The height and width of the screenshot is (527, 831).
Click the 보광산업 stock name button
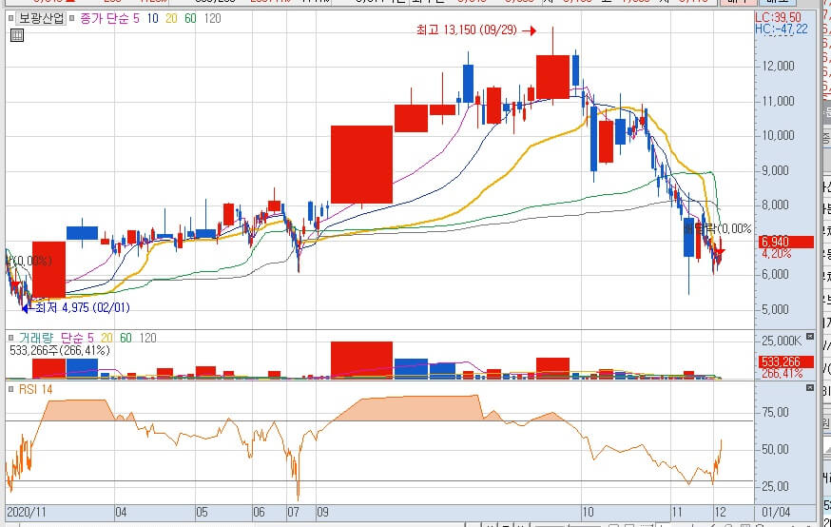[x=41, y=19]
